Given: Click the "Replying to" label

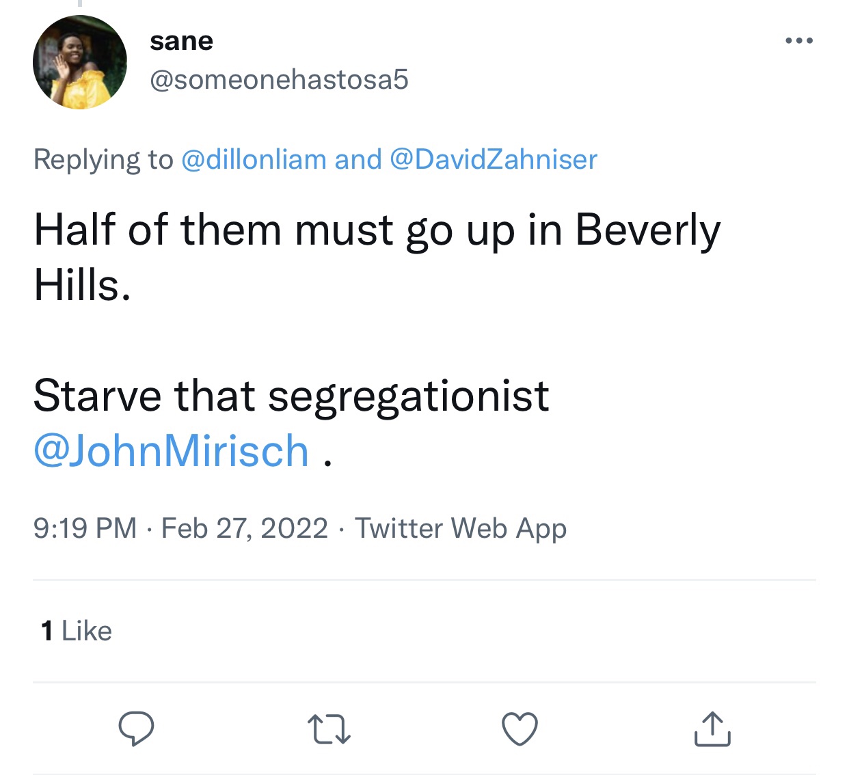Looking at the screenshot, I should (103, 159).
